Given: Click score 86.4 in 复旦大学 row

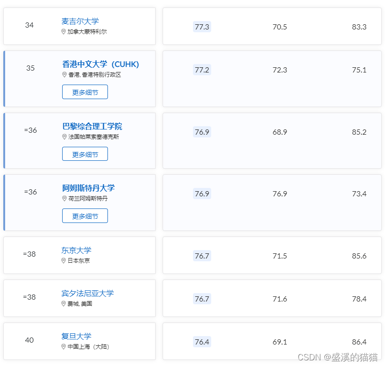Looking at the screenshot, I should (359, 342).
